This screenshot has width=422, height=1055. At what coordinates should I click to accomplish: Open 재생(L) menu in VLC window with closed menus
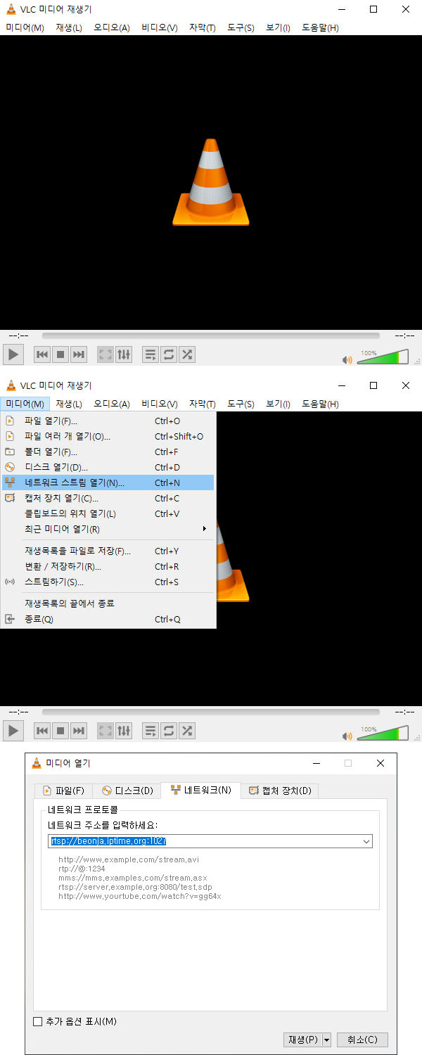(69, 27)
